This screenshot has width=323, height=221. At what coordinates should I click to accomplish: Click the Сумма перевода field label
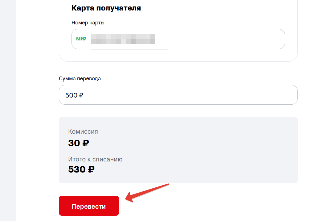tap(80, 78)
